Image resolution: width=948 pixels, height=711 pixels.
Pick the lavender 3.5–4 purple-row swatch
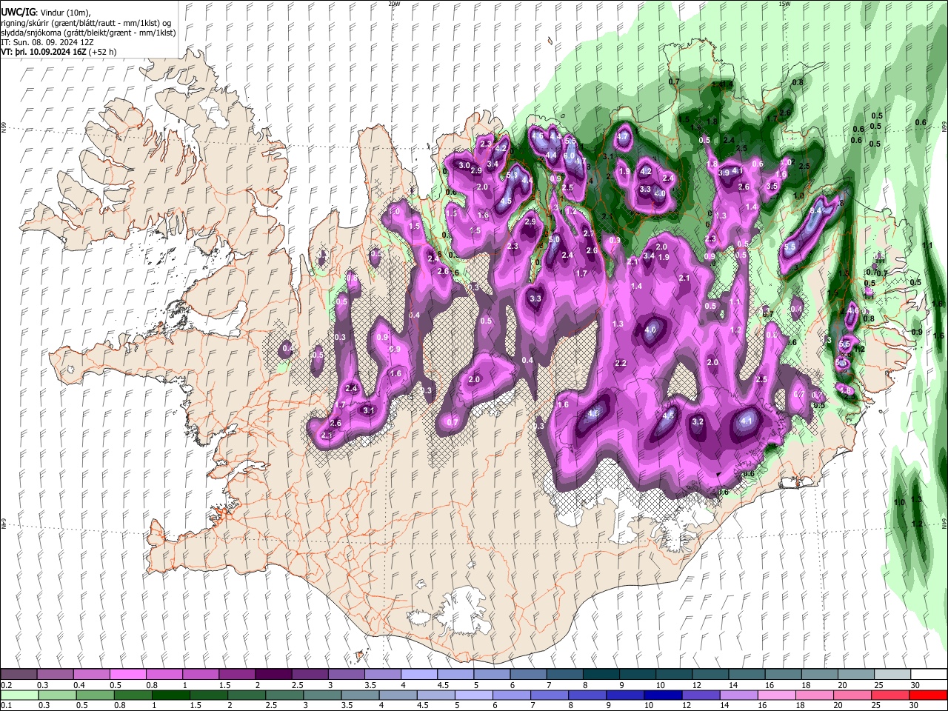[x=382, y=675]
